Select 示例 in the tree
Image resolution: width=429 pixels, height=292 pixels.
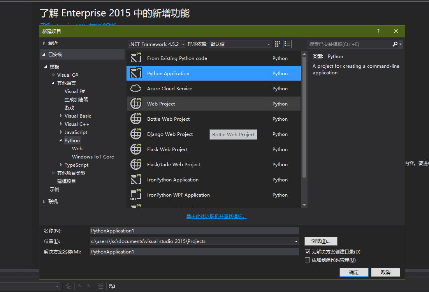pyautogui.click(x=55, y=189)
